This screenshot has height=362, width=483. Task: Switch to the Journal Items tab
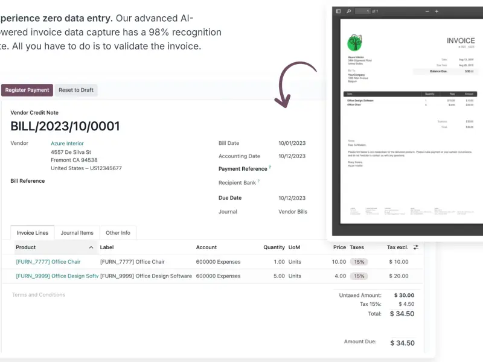point(77,233)
